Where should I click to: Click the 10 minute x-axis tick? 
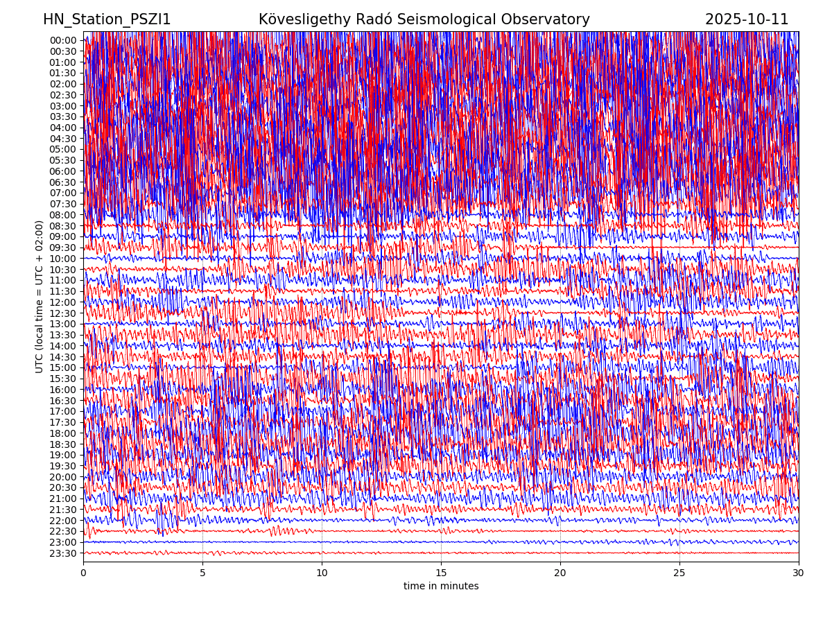[x=322, y=573]
